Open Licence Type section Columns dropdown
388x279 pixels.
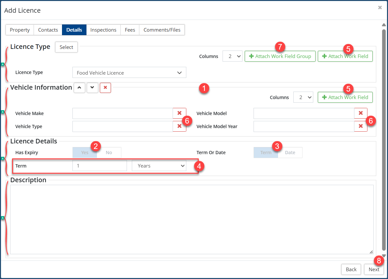click(232, 56)
